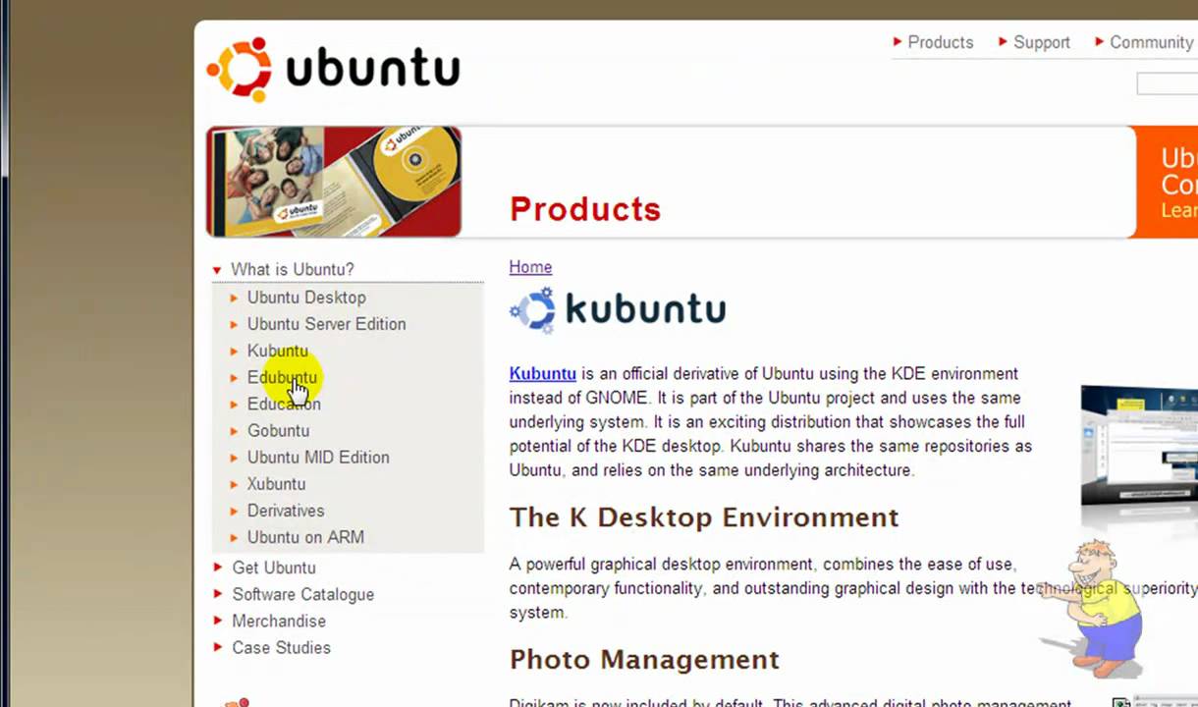Select Kubuntu in the sidebar
The width and height of the screenshot is (1198, 707).
277,351
